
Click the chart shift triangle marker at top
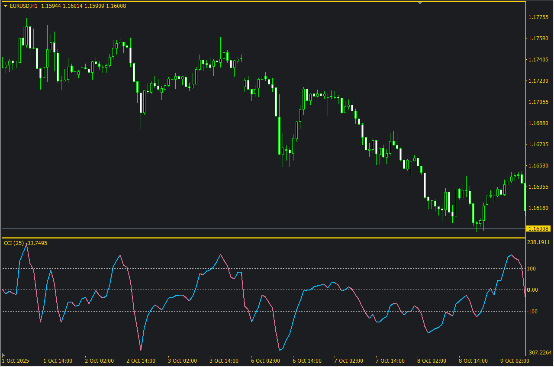[x=419, y=3]
